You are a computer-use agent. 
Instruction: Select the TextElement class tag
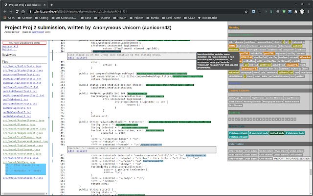[236, 106]
